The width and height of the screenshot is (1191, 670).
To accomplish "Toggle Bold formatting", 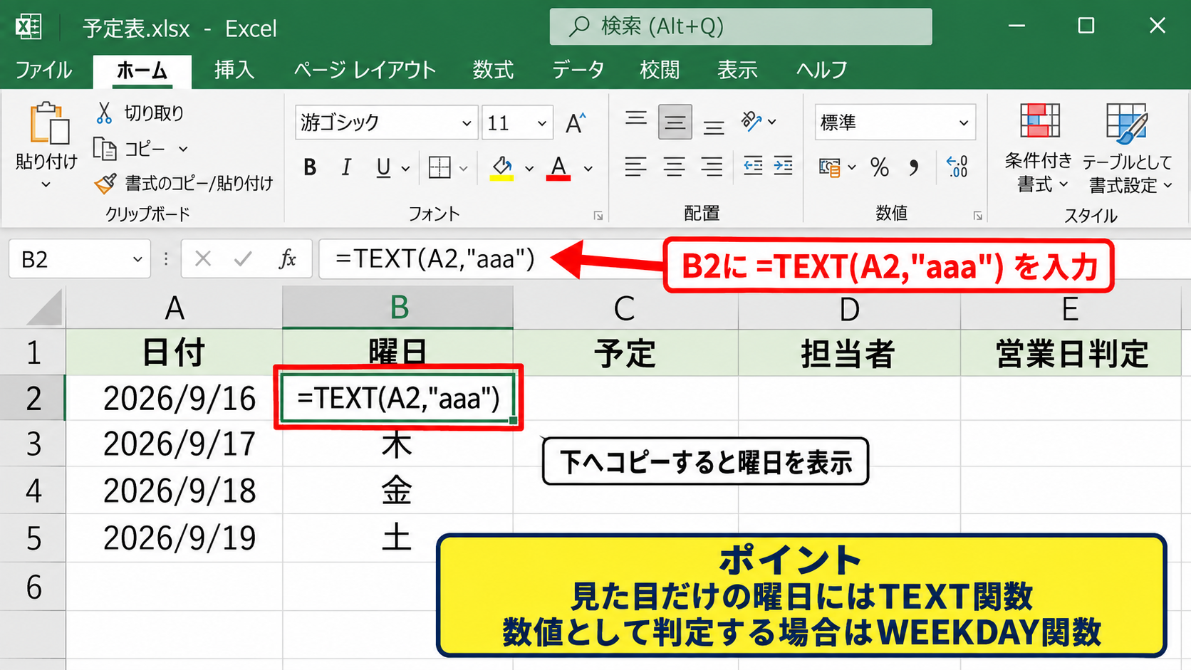I will point(310,167).
